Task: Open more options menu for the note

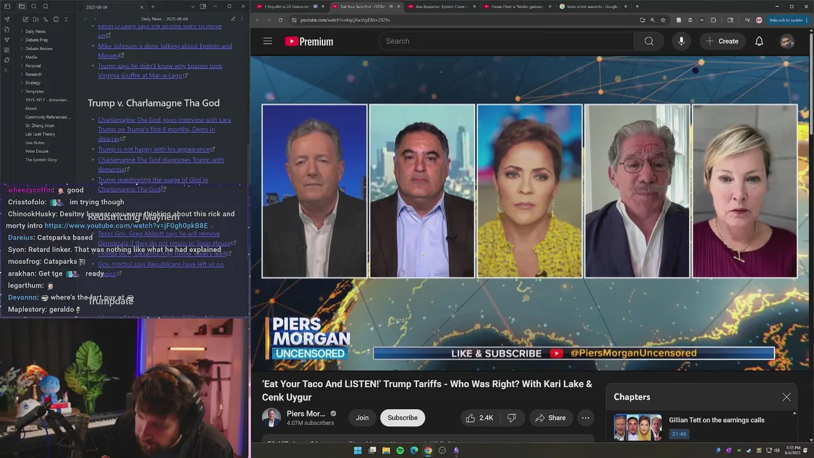Action: pos(242,19)
